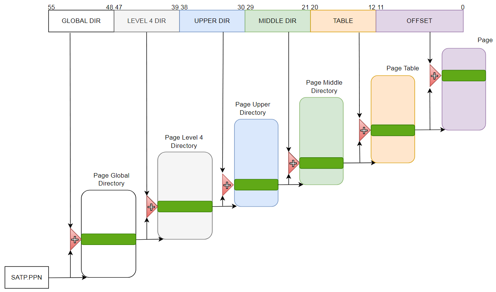Select the LEVEL 4 DIR field box

coord(147,21)
